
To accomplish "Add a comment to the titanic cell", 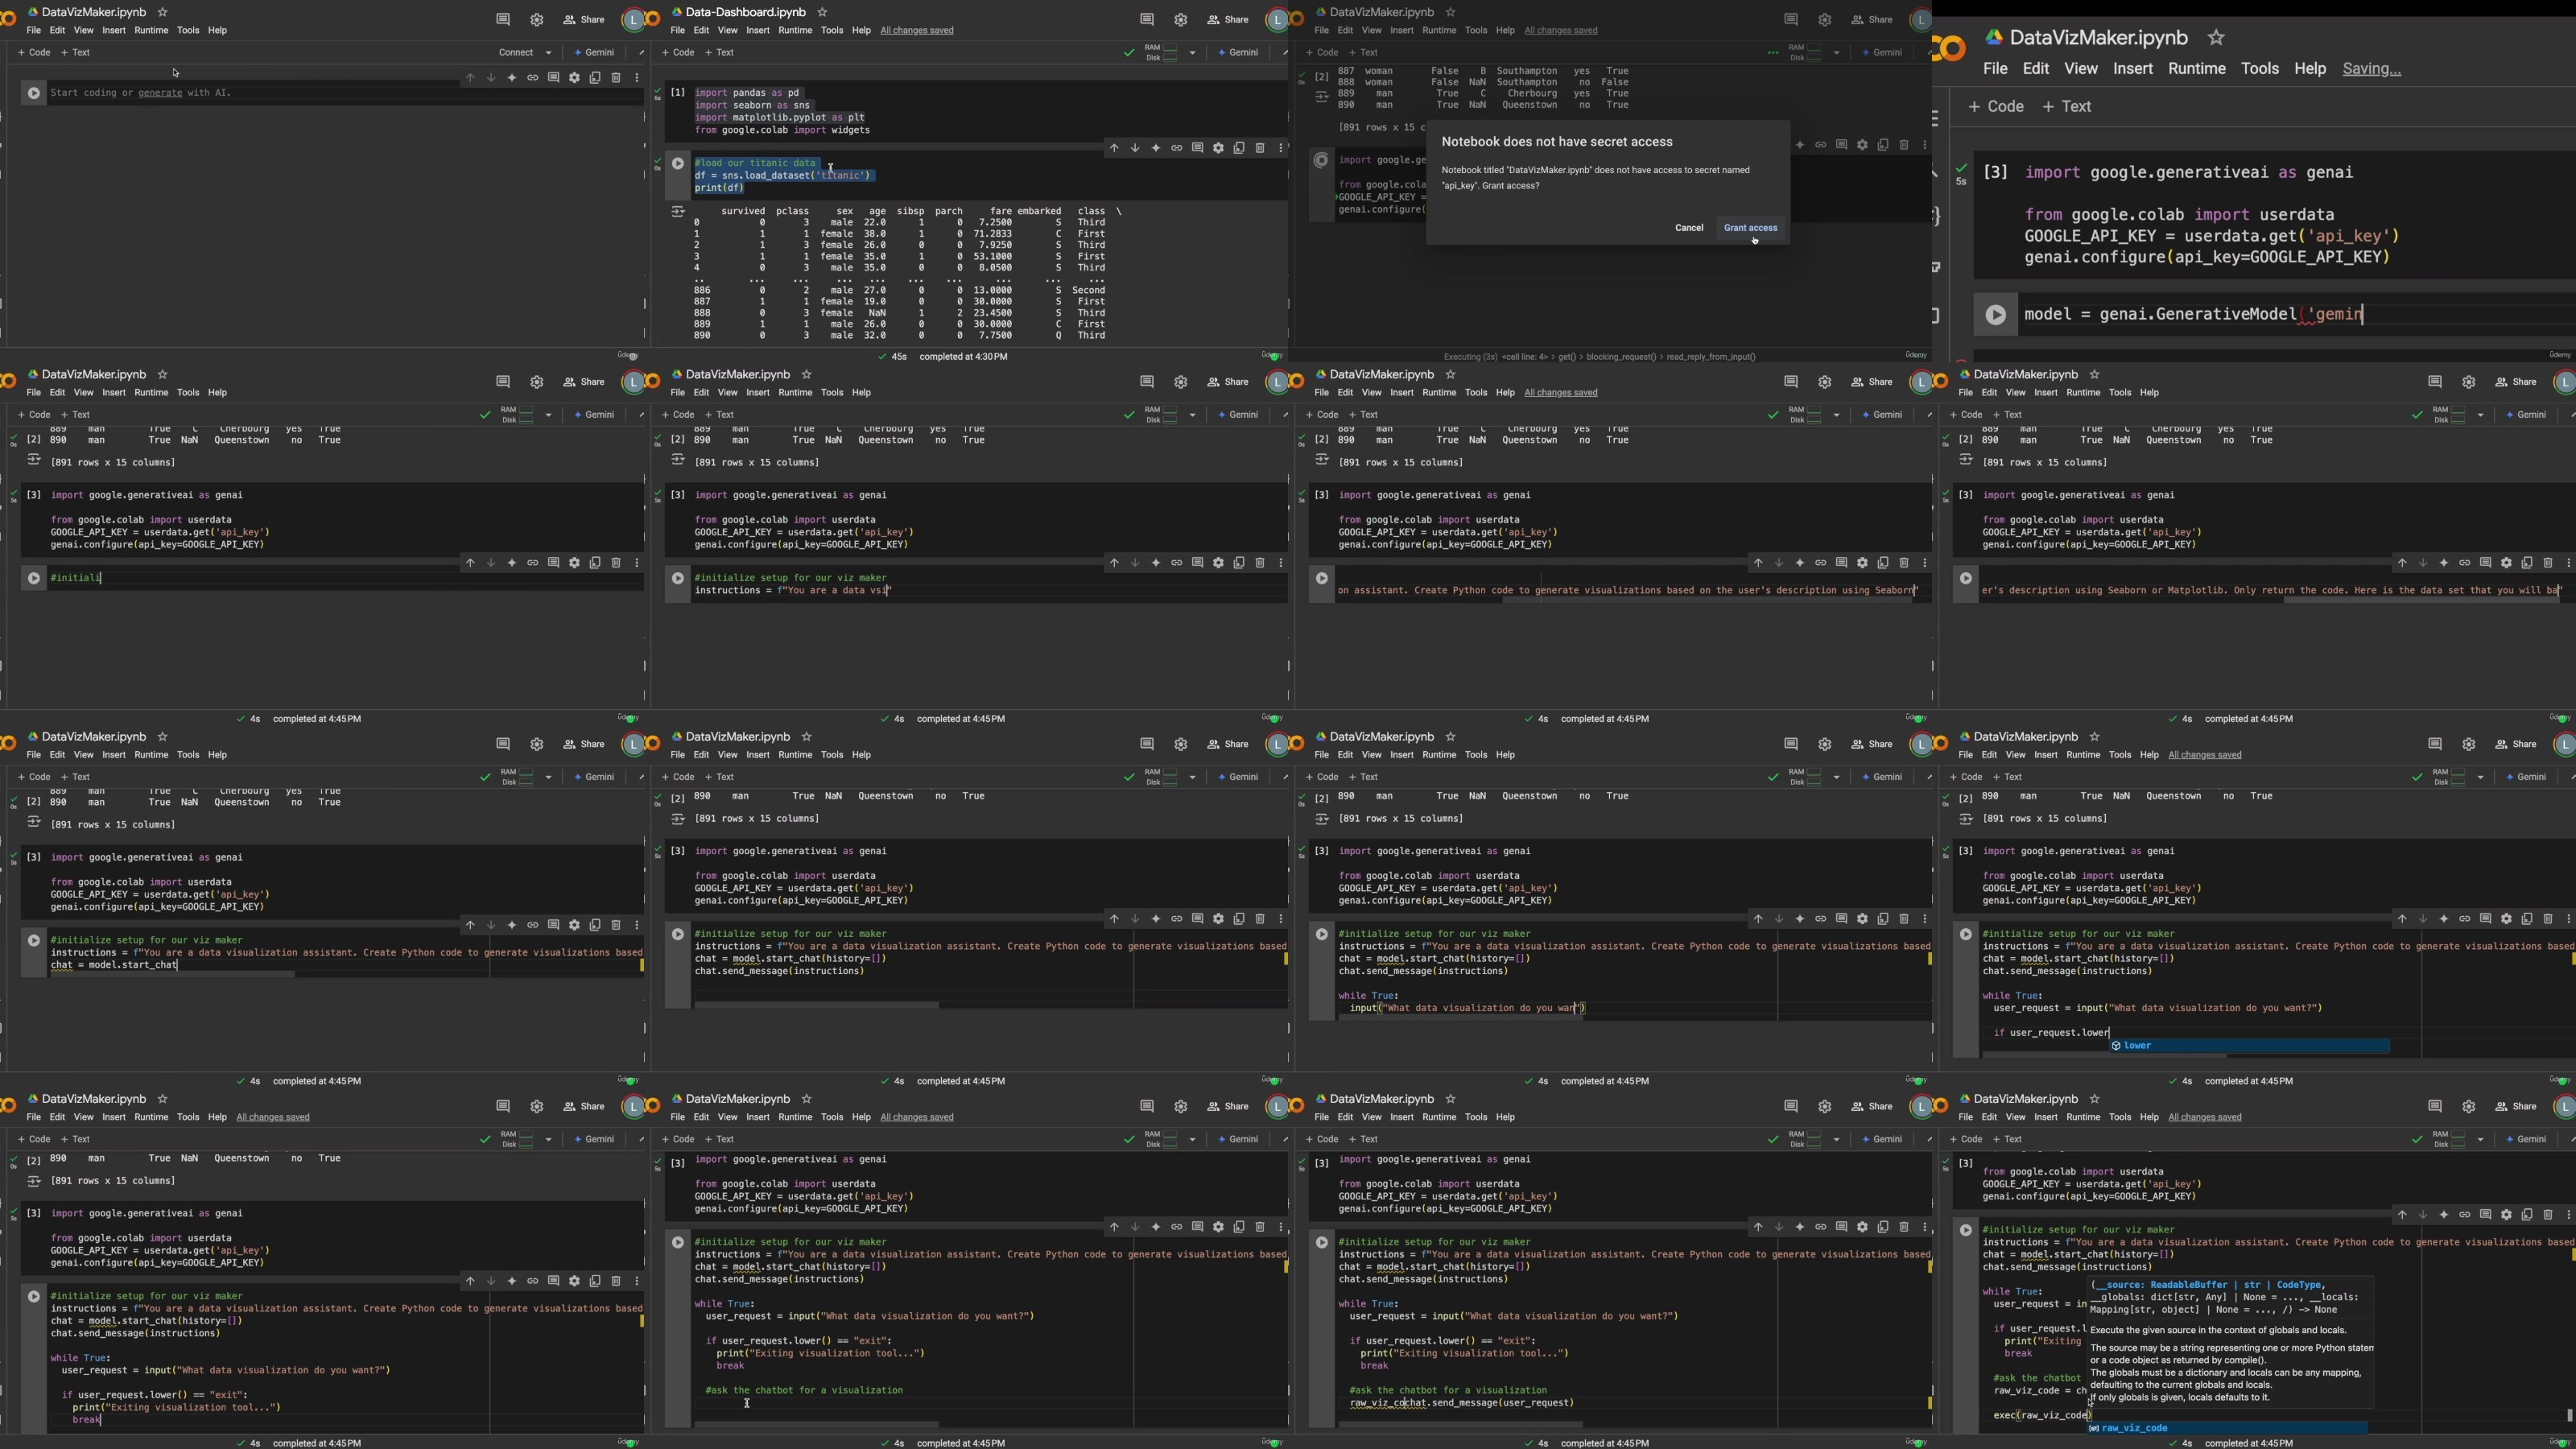I will point(1198,148).
